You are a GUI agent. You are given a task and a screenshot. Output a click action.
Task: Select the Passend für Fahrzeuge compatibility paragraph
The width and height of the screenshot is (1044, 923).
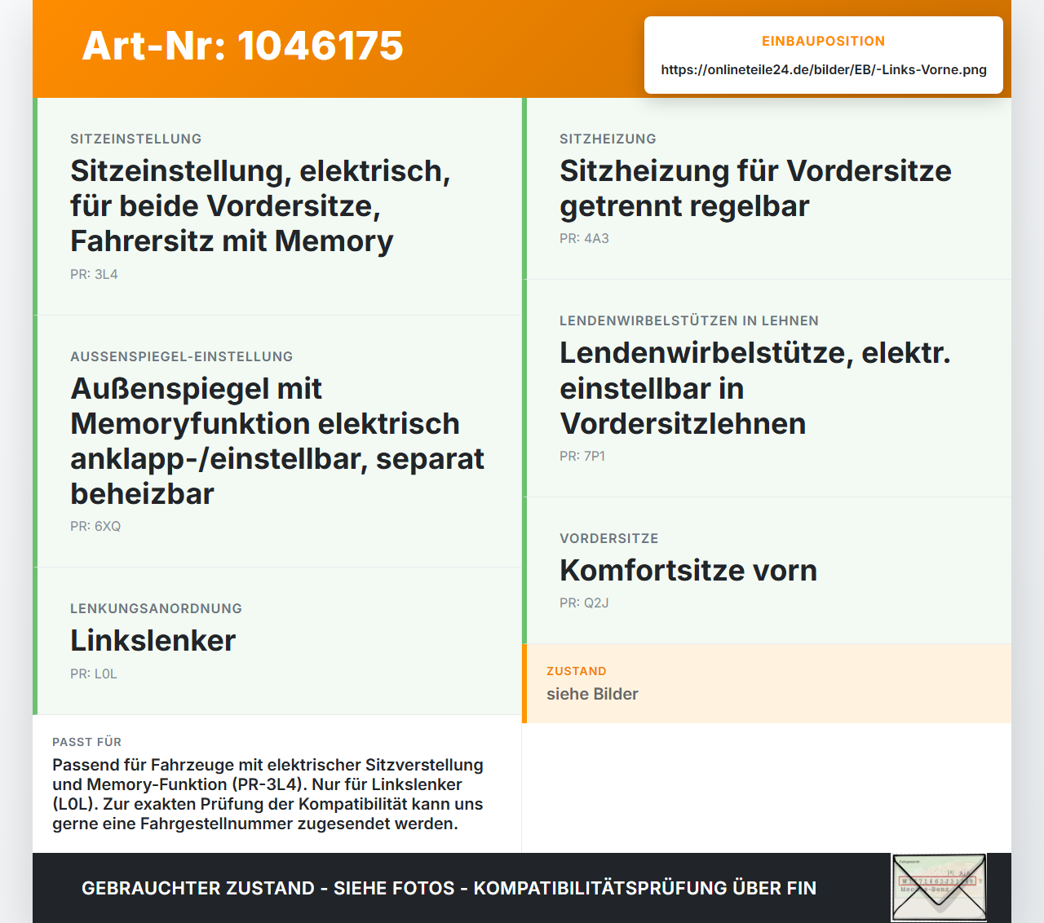click(x=268, y=794)
